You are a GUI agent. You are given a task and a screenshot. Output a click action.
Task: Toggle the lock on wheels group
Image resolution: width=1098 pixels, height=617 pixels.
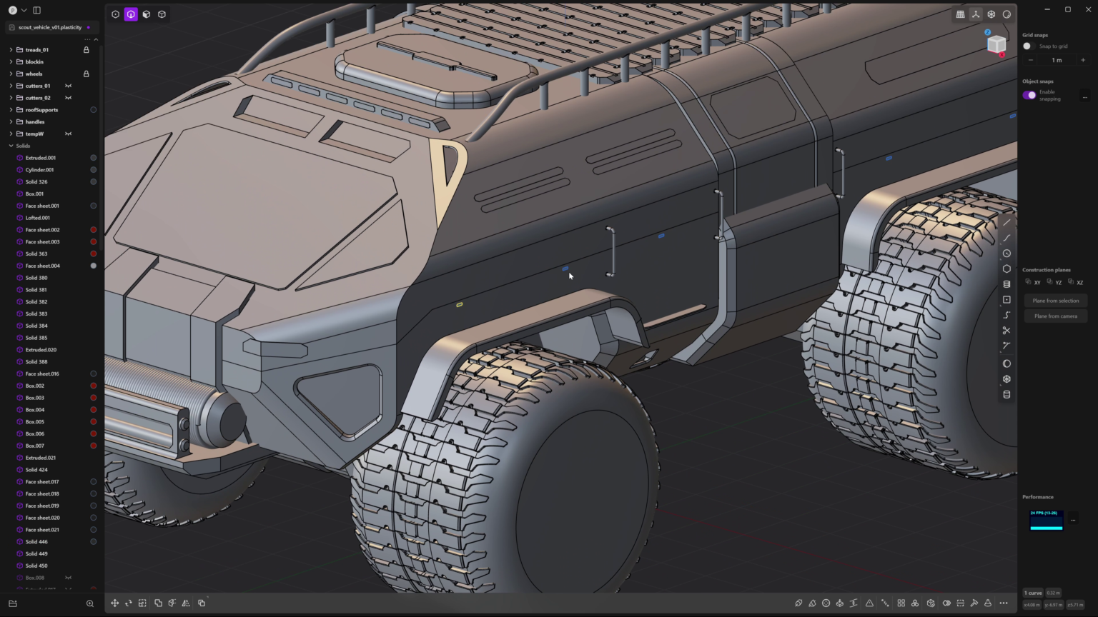click(86, 74)
